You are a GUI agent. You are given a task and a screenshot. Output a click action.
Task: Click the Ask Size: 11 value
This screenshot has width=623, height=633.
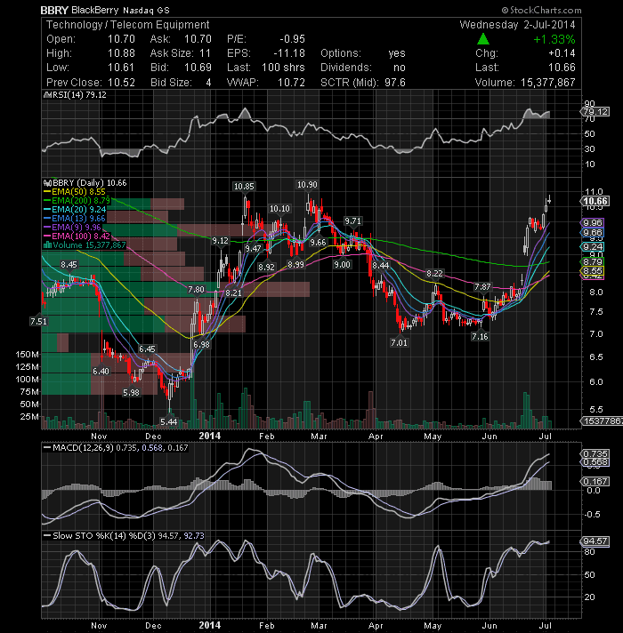pos(206,53)
